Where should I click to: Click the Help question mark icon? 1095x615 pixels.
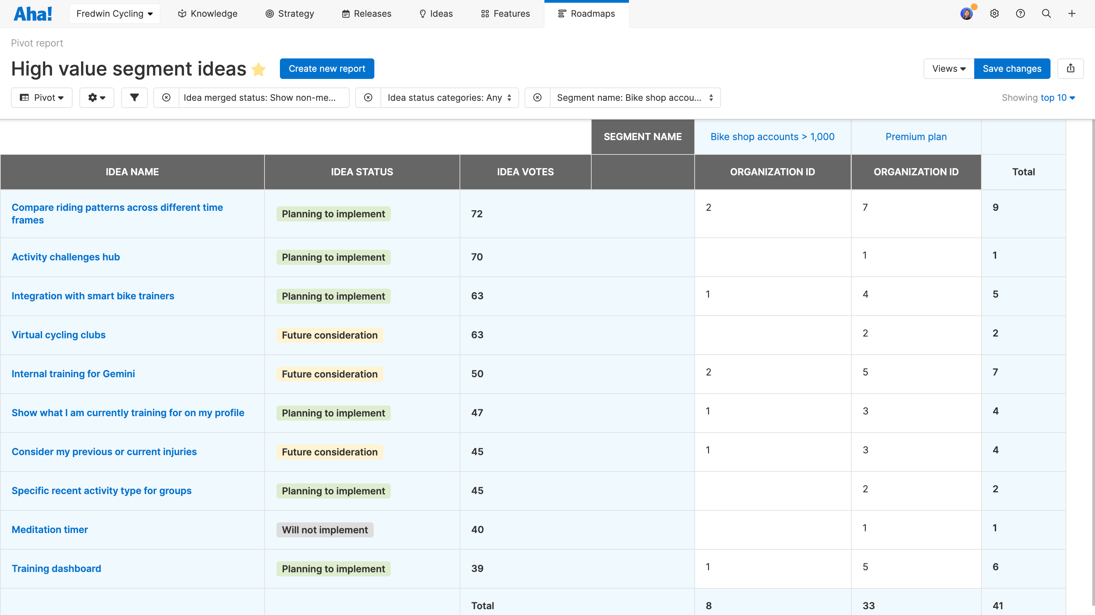[x=1020, y=14]
